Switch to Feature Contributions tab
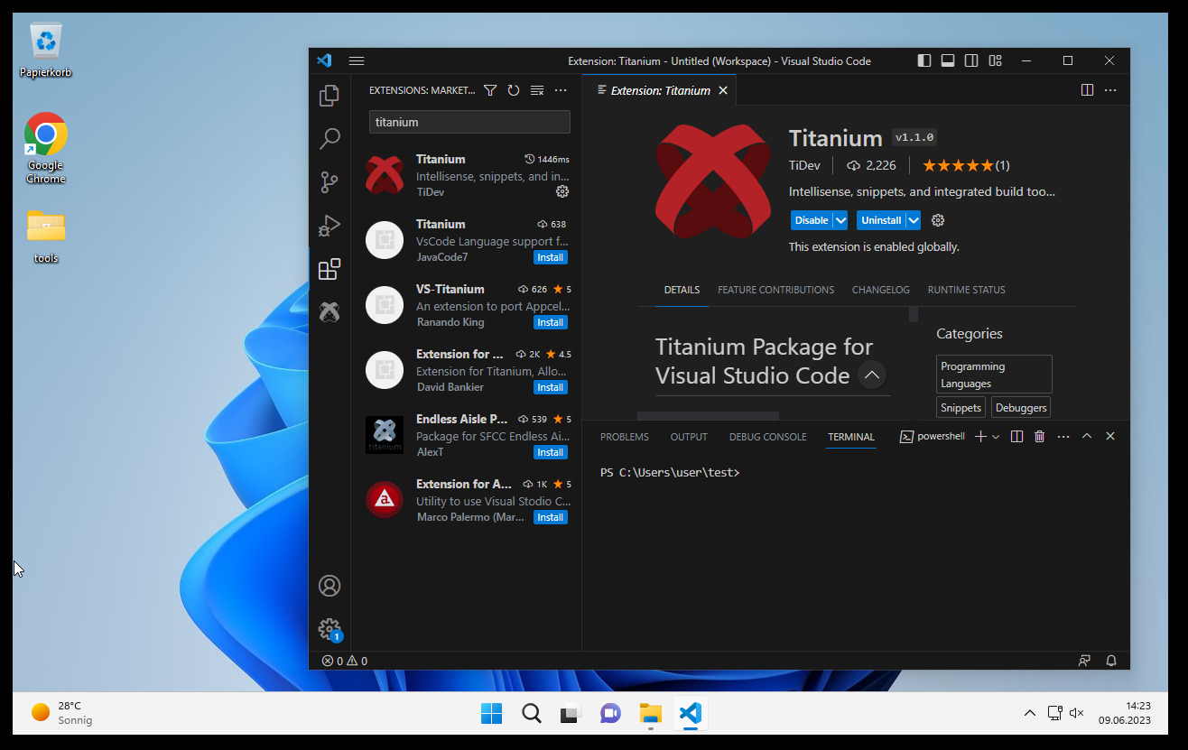 (x=775, y=290)
